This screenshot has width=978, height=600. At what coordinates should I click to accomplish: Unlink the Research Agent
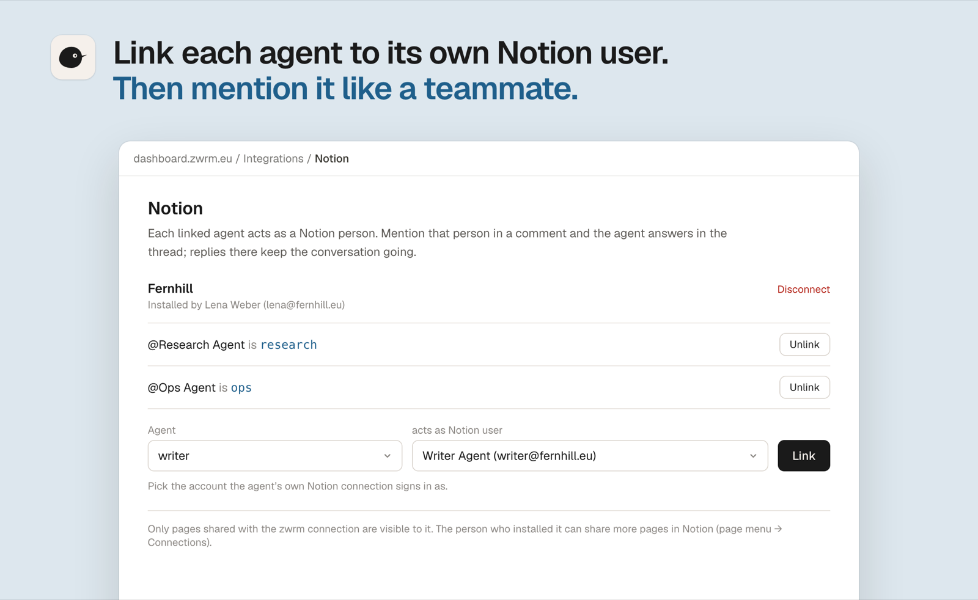804,345
